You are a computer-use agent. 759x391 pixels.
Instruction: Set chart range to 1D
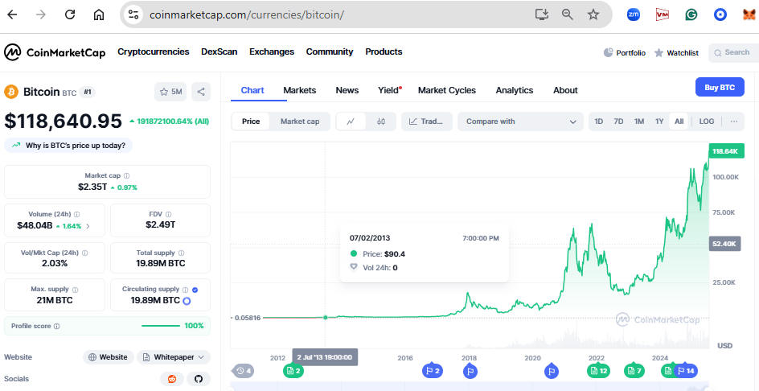pos(599,121)
